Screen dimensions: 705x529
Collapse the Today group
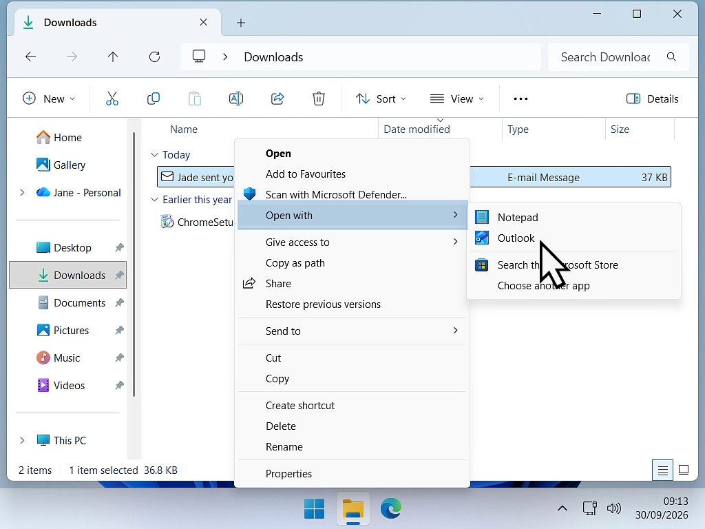pos(154,155)
